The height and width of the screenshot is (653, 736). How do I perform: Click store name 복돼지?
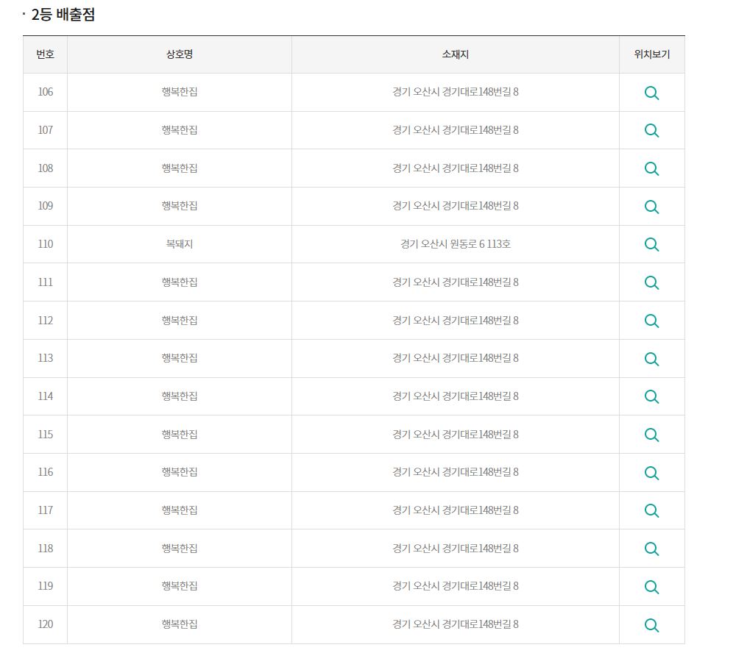(x=180, y=244)
